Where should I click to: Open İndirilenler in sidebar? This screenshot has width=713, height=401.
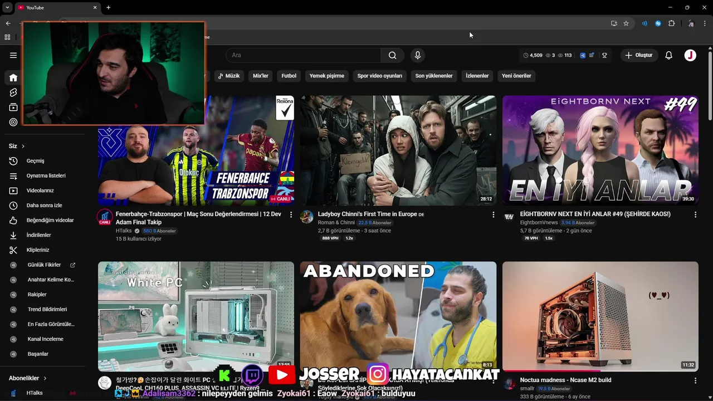45,235
